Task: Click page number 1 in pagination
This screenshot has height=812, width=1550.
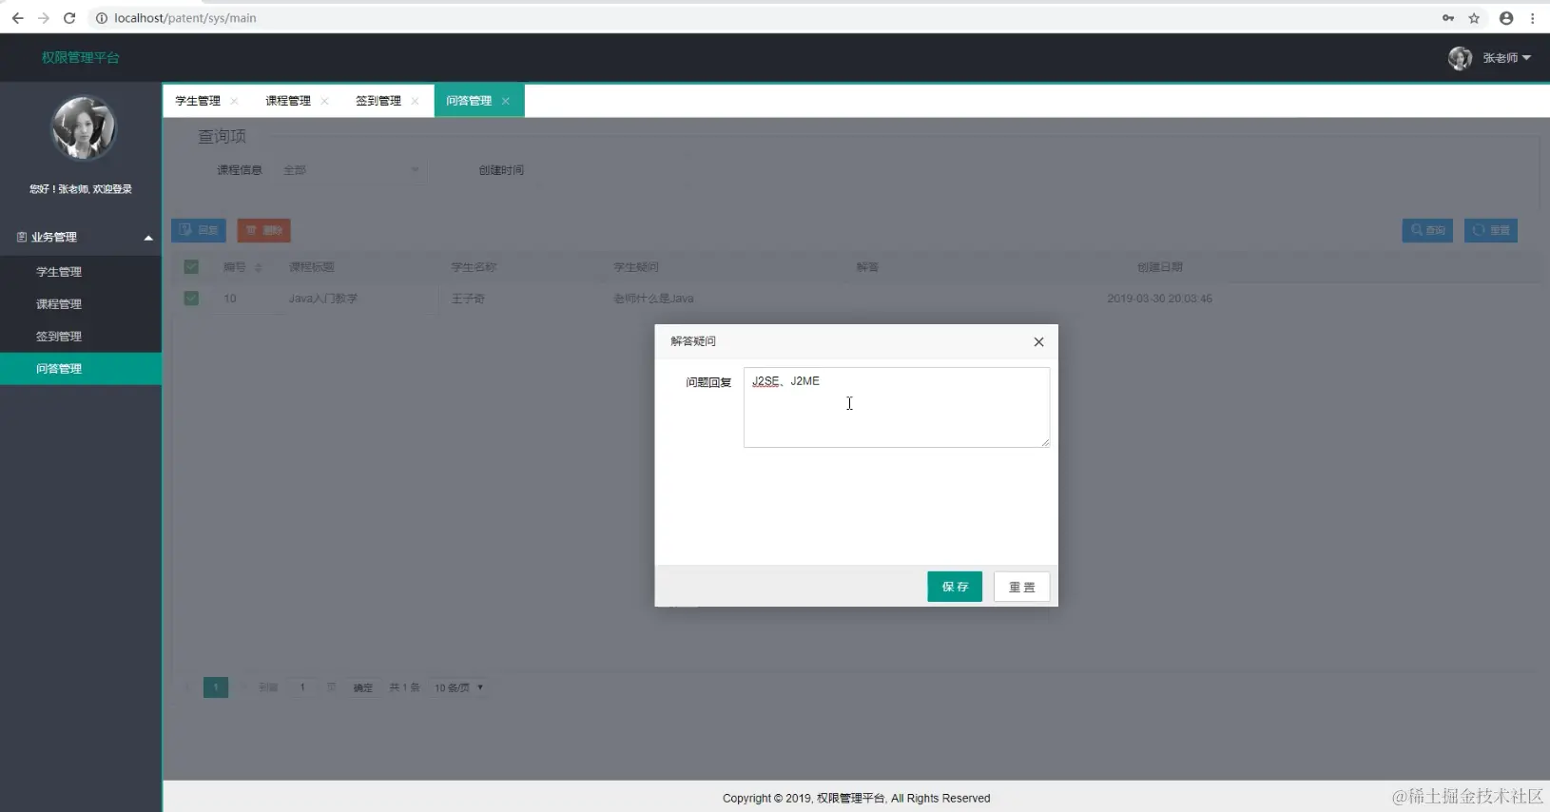Action: tap(216, 687)
